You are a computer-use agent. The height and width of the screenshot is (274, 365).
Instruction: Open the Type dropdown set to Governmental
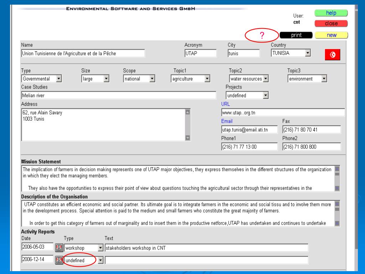tap(59, 79)
